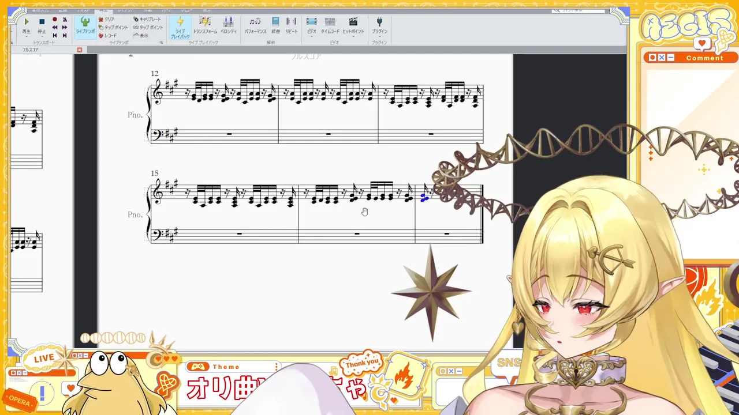Image resolution: width=739 pixels, height=415 pixels.
Task: Open ベロシティ velocities view
Action: pyautogui.click(x=229, y=25)
